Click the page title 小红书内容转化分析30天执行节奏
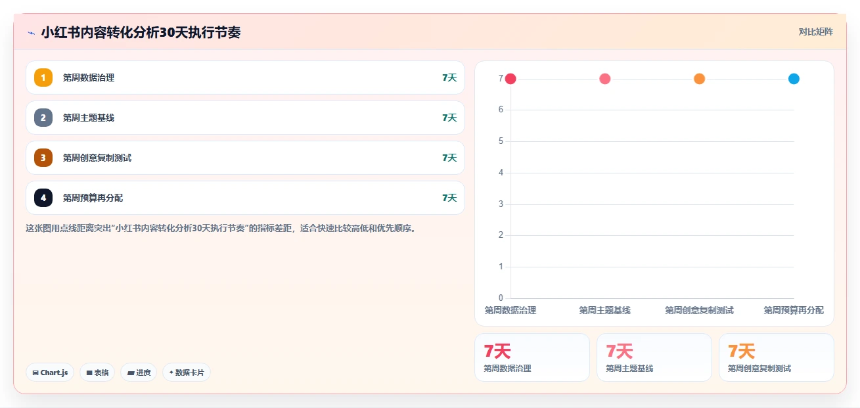The height and width of the screenshot is (408, 860). [x=141, y=32]
